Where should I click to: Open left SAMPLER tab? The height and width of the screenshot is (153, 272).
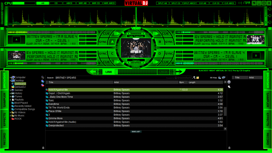click(4, 100)
